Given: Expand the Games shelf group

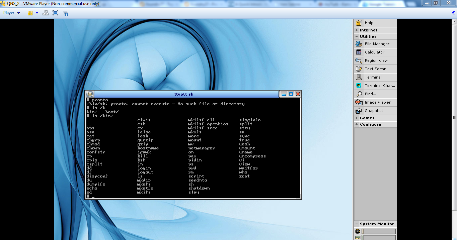Looking at the screenshot, I should [x=367, y=118].
